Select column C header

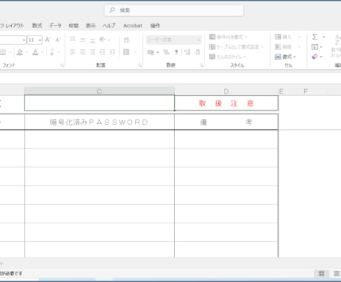click(x=99, y=91)
